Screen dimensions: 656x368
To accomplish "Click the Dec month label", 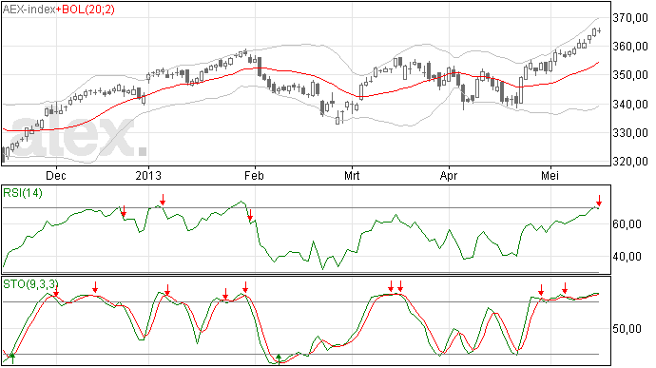I will pyautogui.click(x=56, y=175).
